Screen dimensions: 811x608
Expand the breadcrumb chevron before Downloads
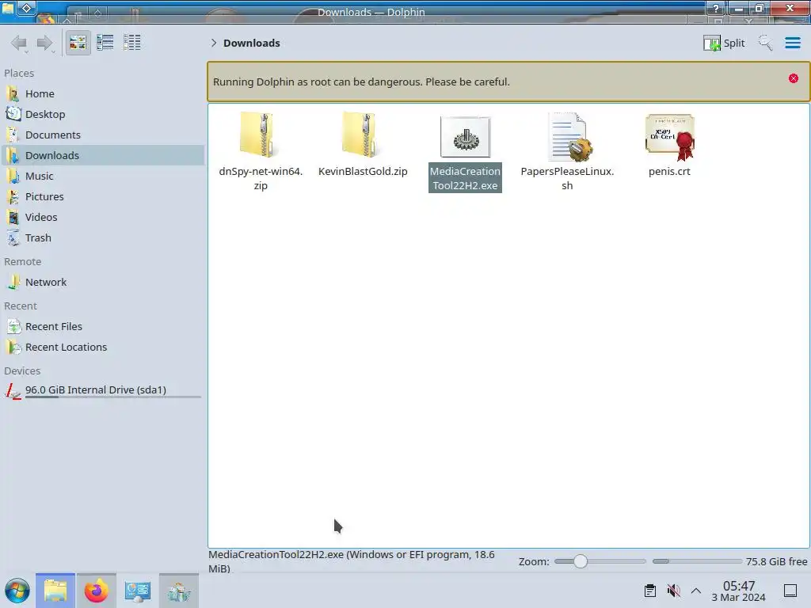tap(214, 43)
